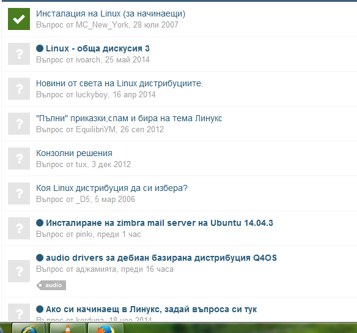Image resolution: width=357 pixels, height=333 pixels.
Task: Click unread dot beside 'Linux - обща дискусия 3'
Action: [x=40, y=48]
